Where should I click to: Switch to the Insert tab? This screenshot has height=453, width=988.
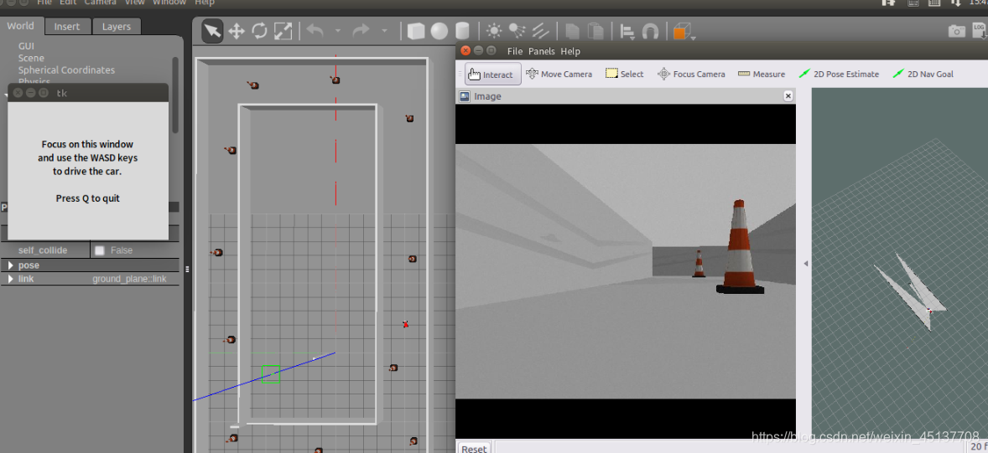(x=67, y=27)
